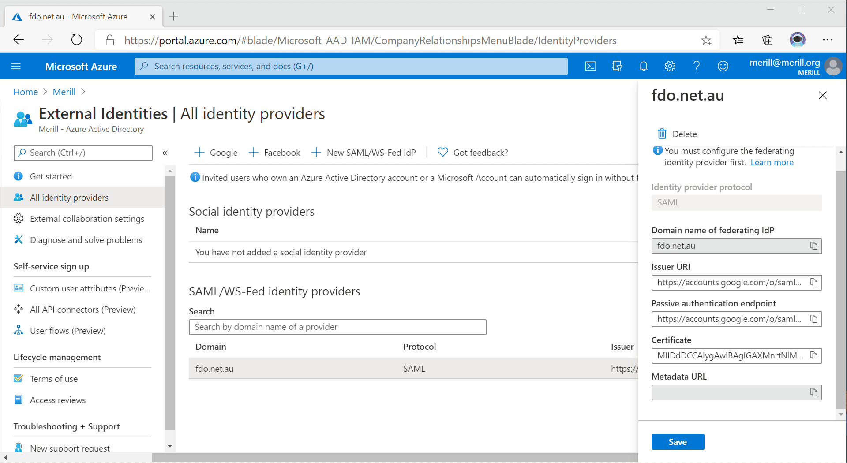This screenshot has width=847, height=463.
Task: Add a Facebook identity provider
Action: point(274,153)
